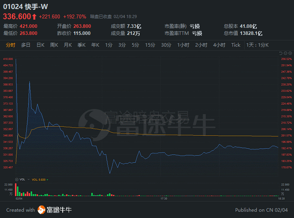Image resolution: width=294 pixels, height=218 pixels.
Task: Click the price change +221.600
Action: (x=50, y=17)
